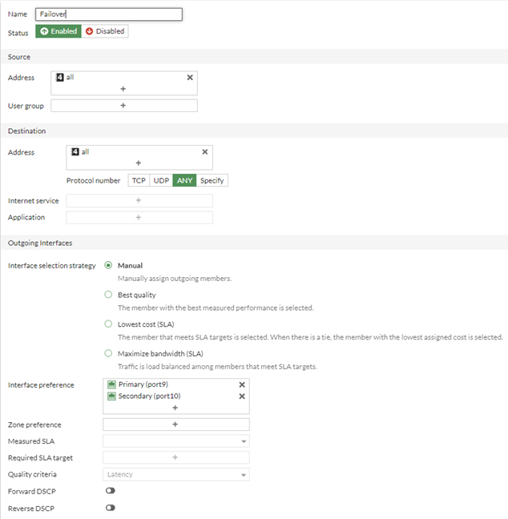Click the Name field containing Failover
Image resolution: width=508 pixels, height=519 pixels.
pyautogui.click(x=109, y=14)
